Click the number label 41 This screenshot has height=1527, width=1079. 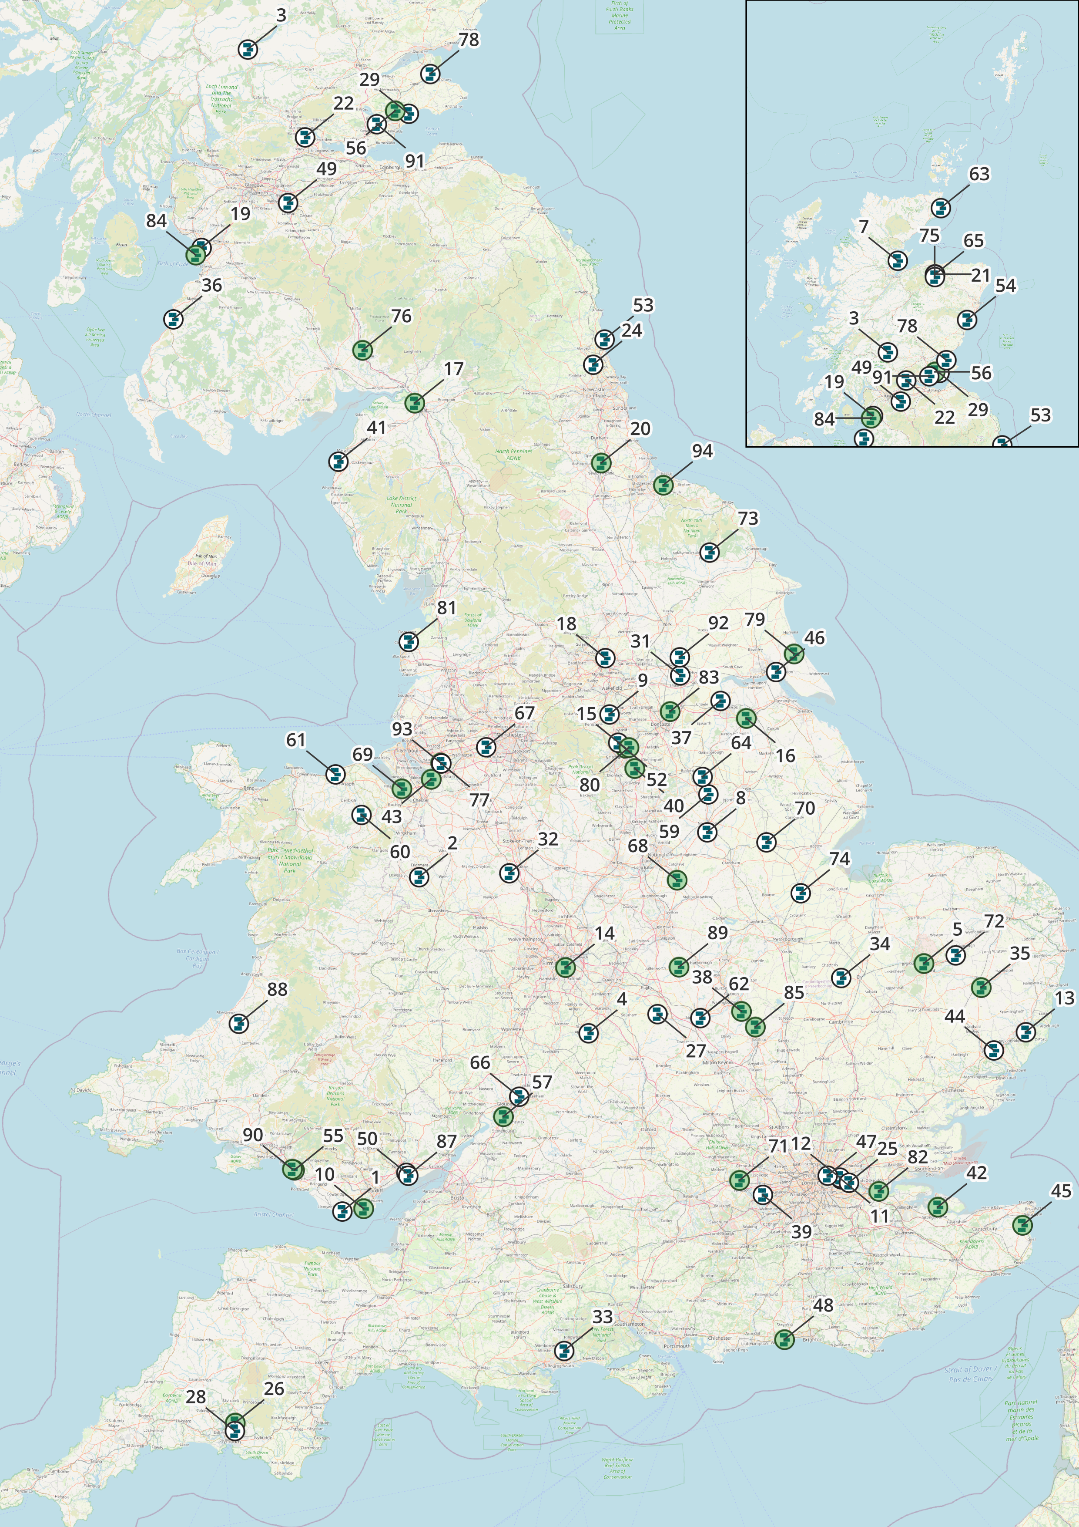point(377,428)
